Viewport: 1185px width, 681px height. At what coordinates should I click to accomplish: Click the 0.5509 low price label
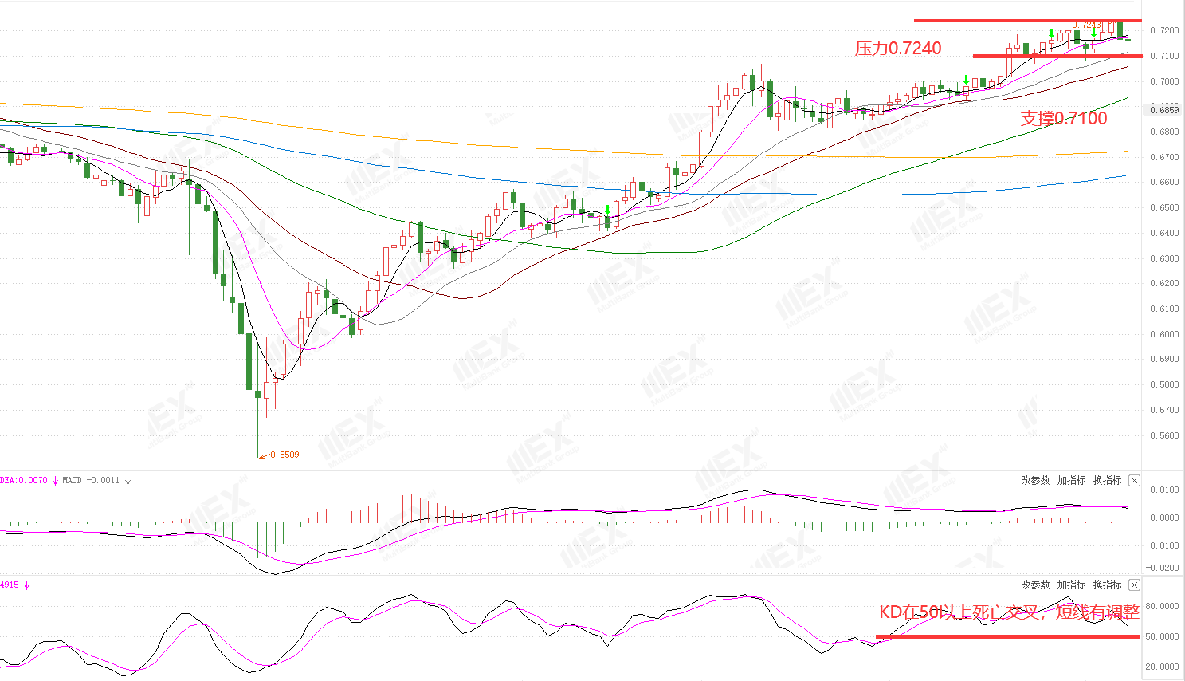point(284,455)
